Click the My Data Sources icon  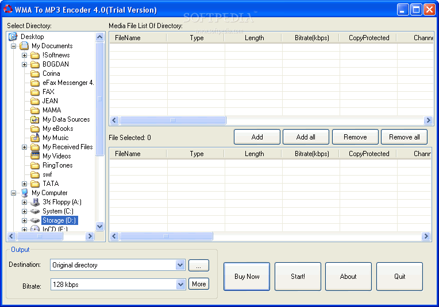(35, 119)
